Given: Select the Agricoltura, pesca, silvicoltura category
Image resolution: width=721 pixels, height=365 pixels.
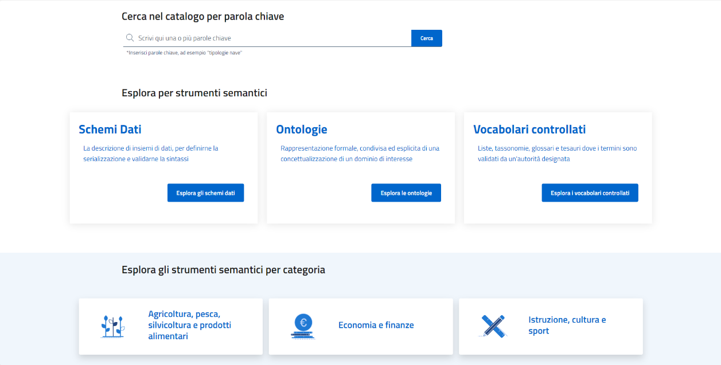Looking at the screenshot, I should 170,325.
